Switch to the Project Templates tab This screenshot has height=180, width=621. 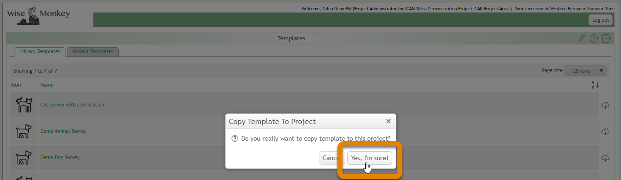click(93, 52)
